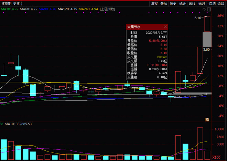Close the 大禹节水 data tooltip panel

tap(165, 26)
